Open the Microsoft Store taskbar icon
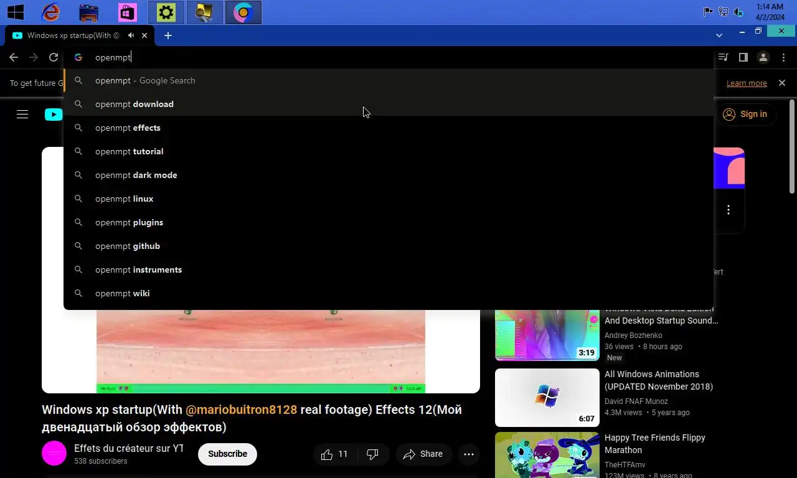 (127, 12)
